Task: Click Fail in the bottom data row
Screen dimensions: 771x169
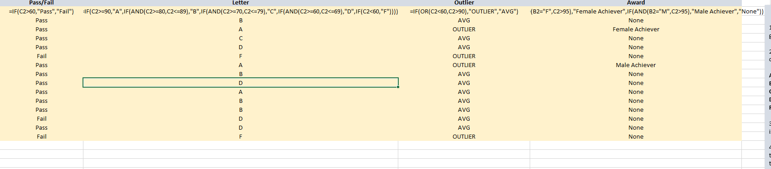Action: coord(41,136)
